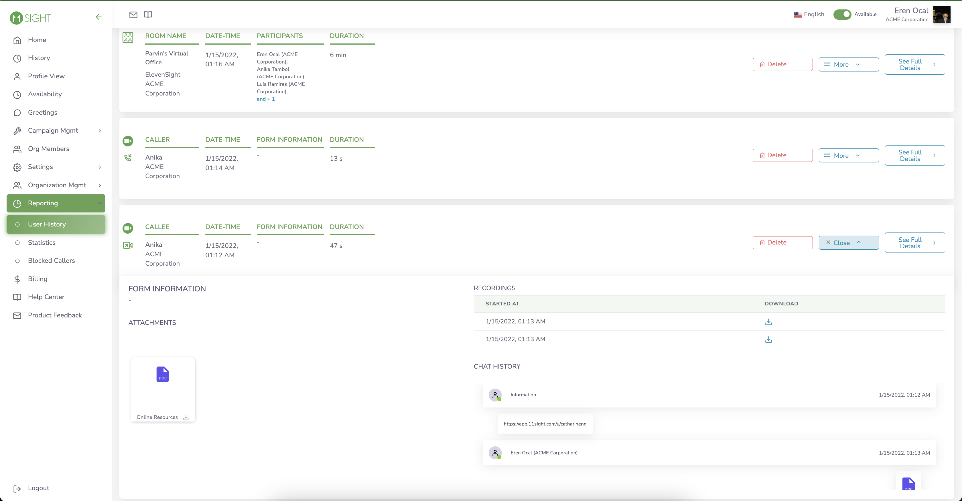Click the Eren Ocal user name header

[x=911, y=11]
